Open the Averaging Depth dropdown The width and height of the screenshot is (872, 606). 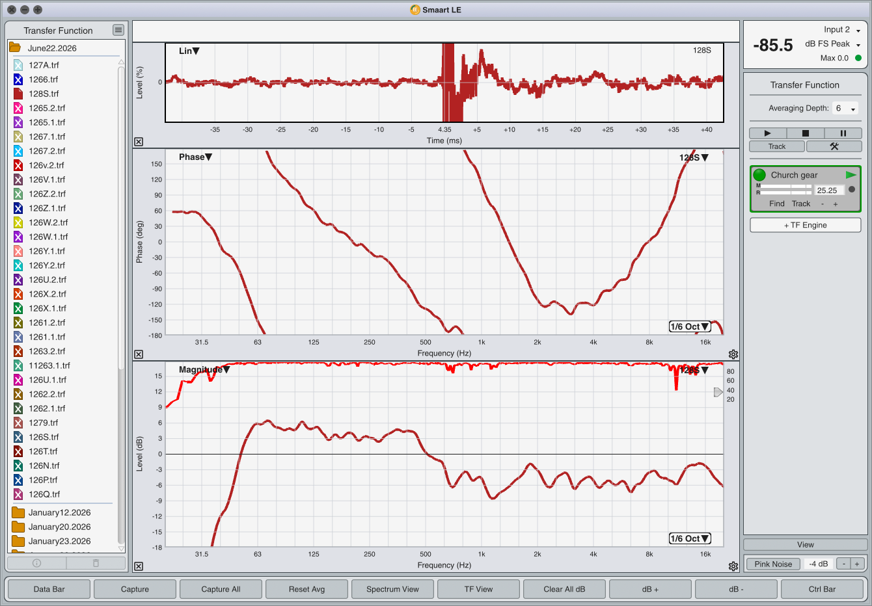846,109
